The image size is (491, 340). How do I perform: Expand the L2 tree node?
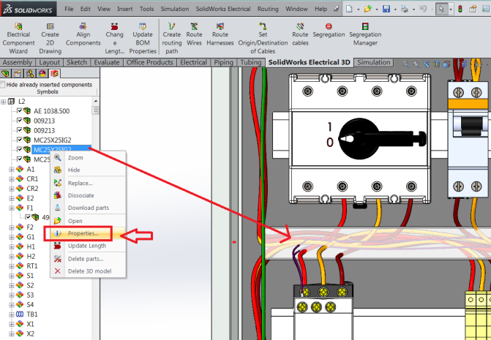(4, 102)
